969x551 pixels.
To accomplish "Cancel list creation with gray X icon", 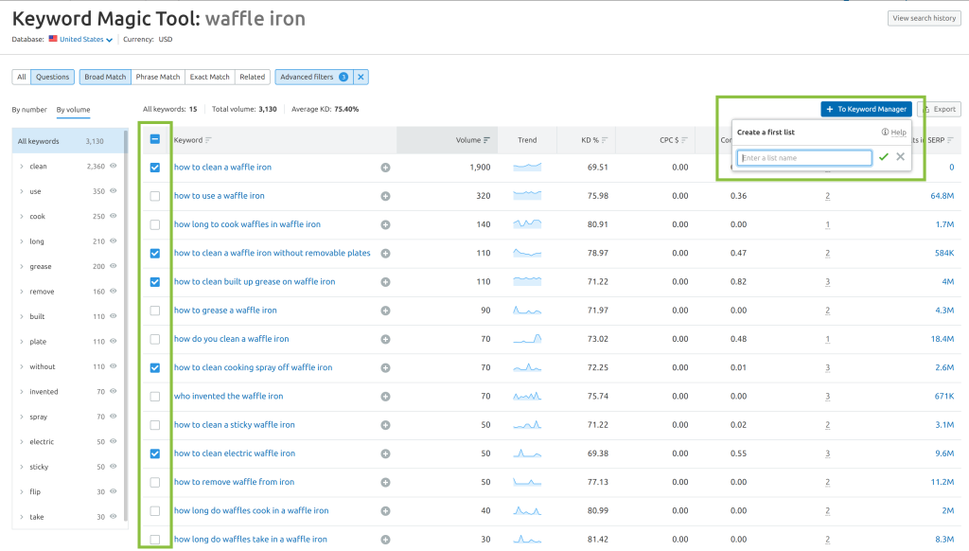I will 901,157.
